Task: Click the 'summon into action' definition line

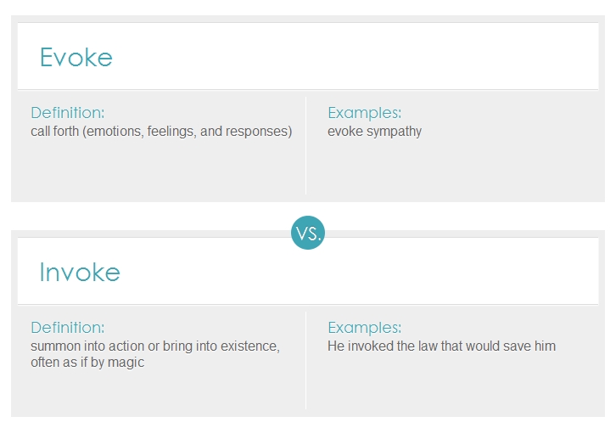Action: click(155, 346)
